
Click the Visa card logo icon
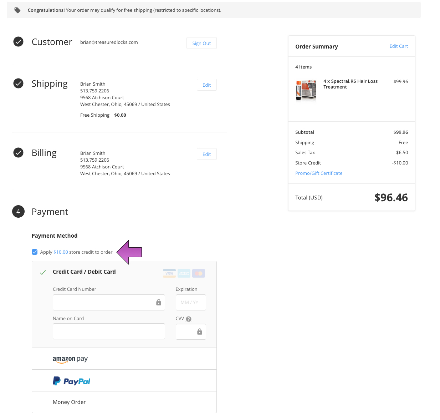(x=169, y=273)
